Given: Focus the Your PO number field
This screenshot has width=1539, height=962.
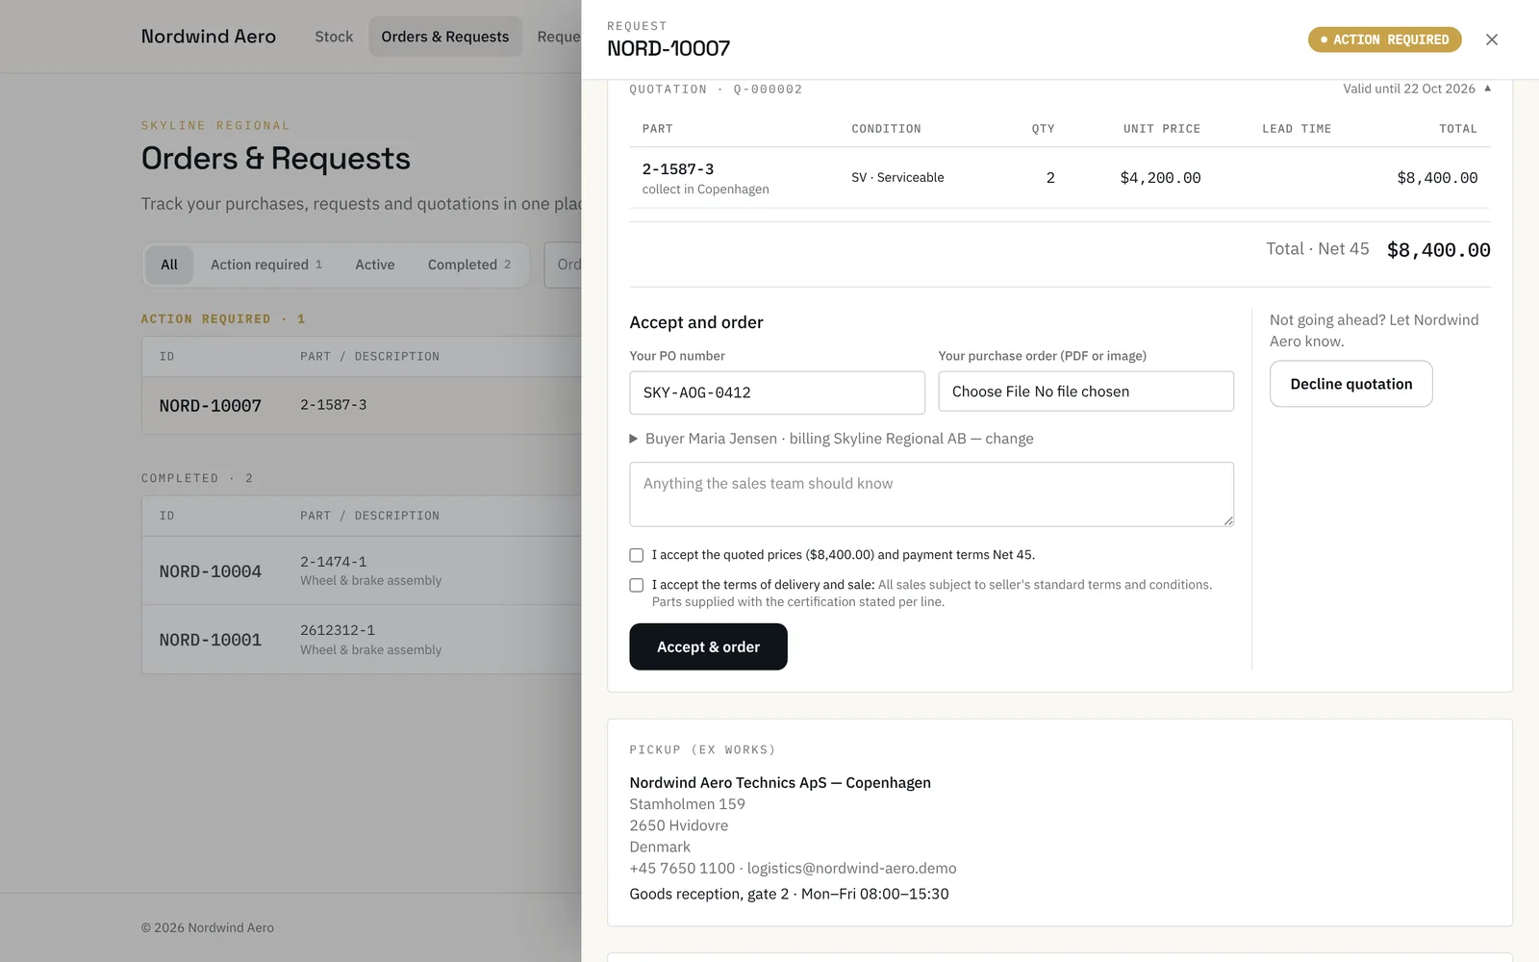Looking at the screenshot, I should (777, 392).
